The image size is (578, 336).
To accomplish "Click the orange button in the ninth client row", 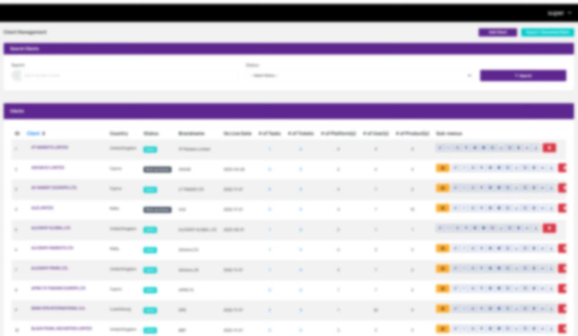I will click(443, 308).
